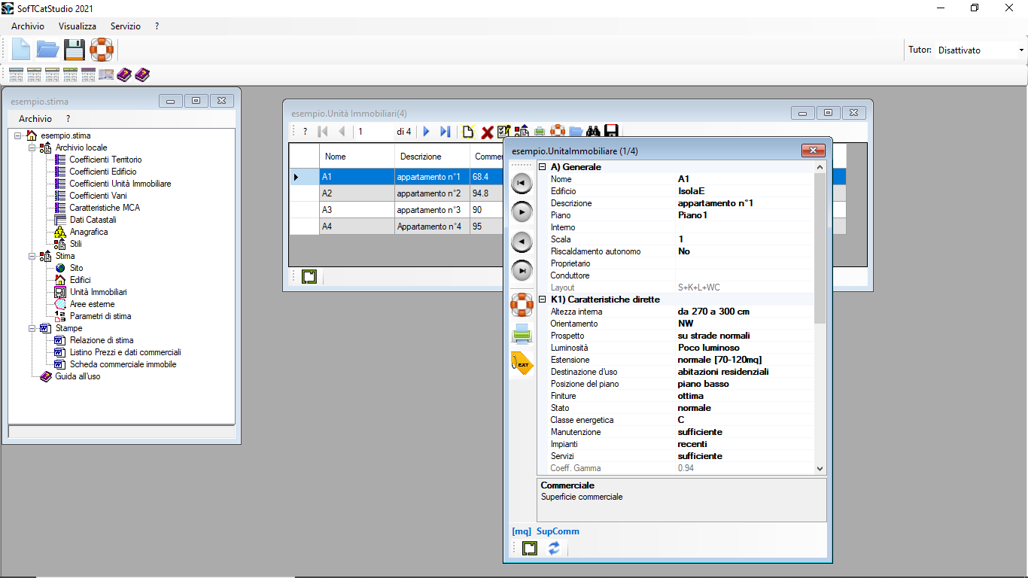Screen dimensions: 1028x578
Task: Select Coefficienti Territorio in tree
Action: tap(105, 160)
